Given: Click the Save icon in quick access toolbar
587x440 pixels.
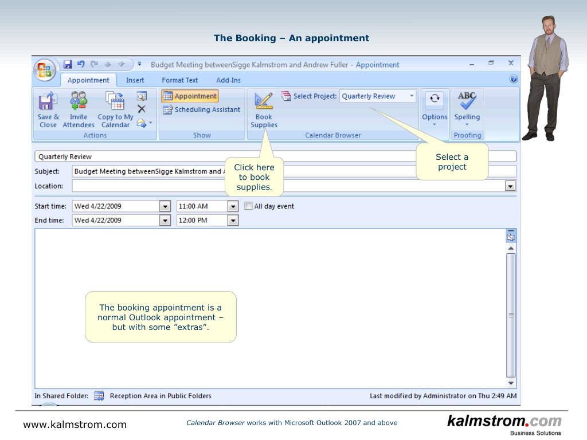Looking at the screenshot, I should [x=68, y=64].
